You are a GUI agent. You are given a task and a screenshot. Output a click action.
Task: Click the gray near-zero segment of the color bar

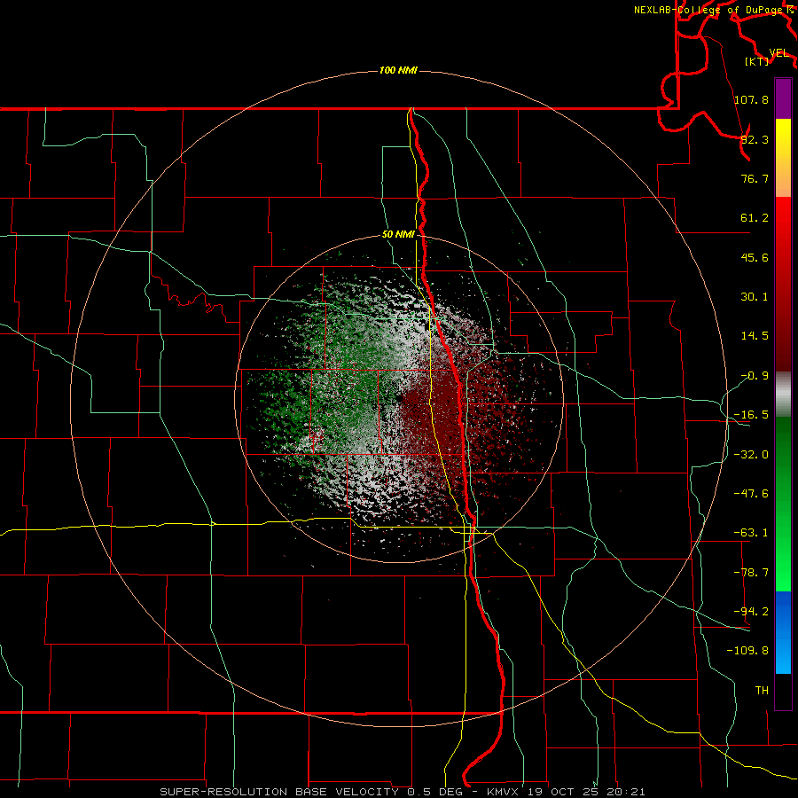coord(783,394)
